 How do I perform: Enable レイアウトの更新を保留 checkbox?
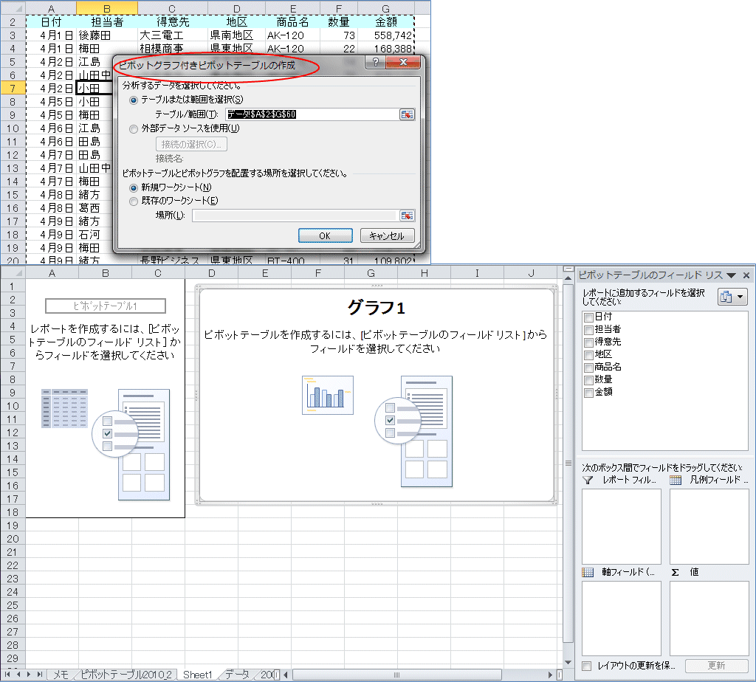pyautogui.click(x=588, y=665)
